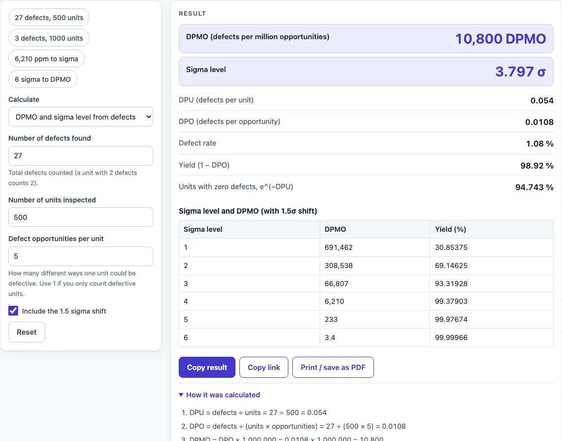562x441 pixels.
Task: Focus the Number of defects found field
Action: pos(81,156)
